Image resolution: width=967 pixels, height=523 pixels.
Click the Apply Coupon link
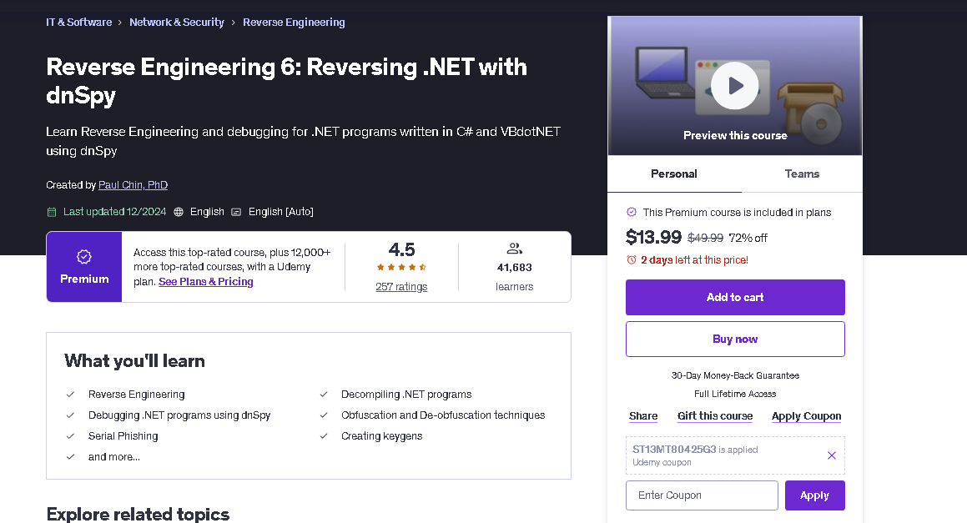[806, 416]
